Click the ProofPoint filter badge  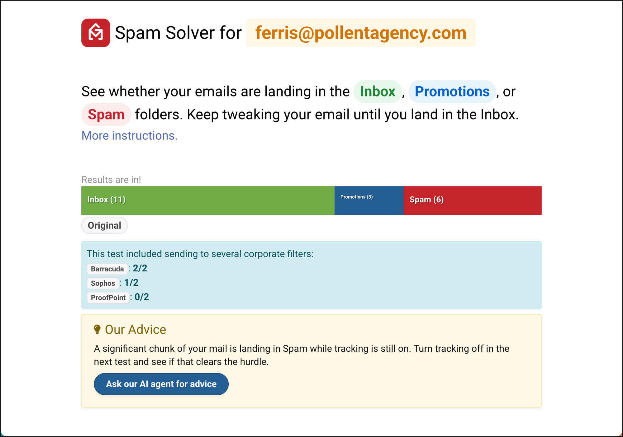(x=108, y=298)
